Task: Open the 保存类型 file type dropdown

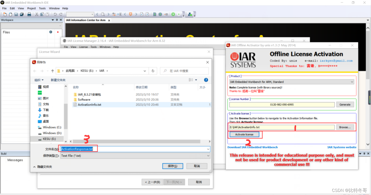Action: (135, 155)
